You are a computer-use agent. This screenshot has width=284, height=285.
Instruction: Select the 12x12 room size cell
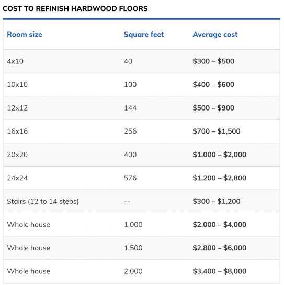(17, 108)
